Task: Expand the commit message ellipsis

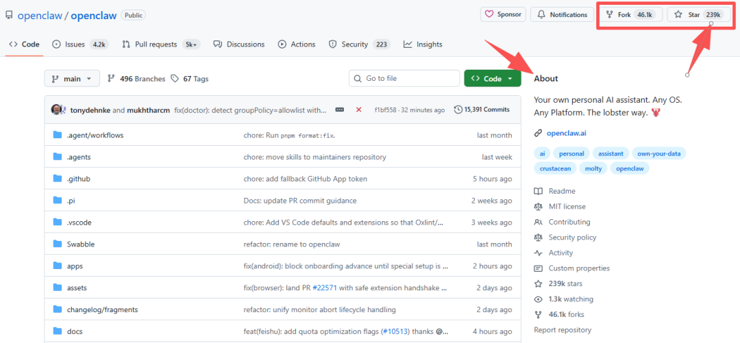Action: [339, 110]
